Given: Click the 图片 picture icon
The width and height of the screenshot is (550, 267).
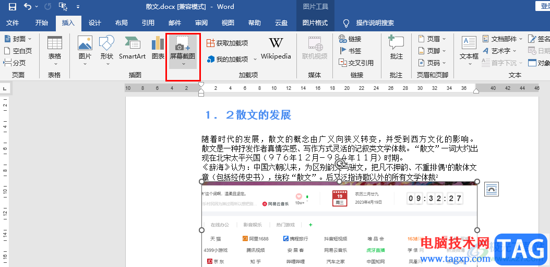Looking at the screenshot, I should click(x=85, y=43).
